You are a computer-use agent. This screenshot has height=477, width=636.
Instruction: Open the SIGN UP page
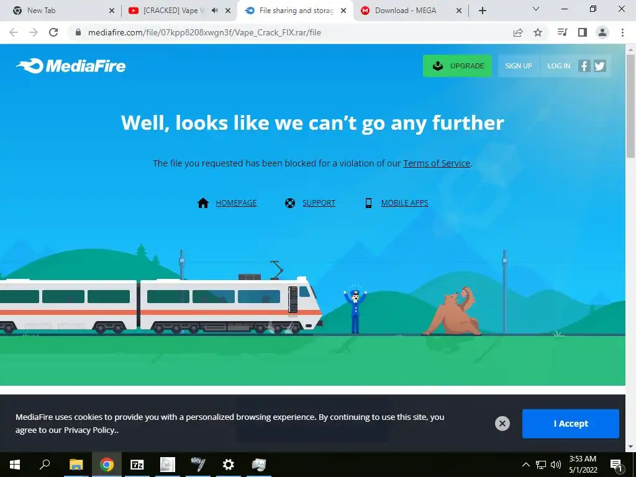[519, 66]
